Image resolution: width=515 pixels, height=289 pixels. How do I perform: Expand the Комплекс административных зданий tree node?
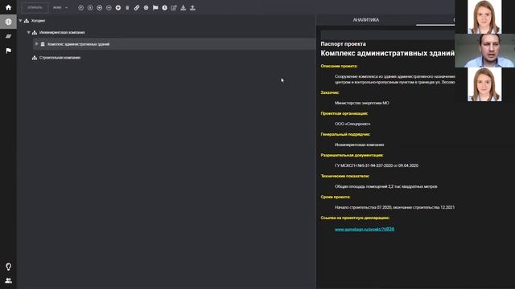[36, 44]
